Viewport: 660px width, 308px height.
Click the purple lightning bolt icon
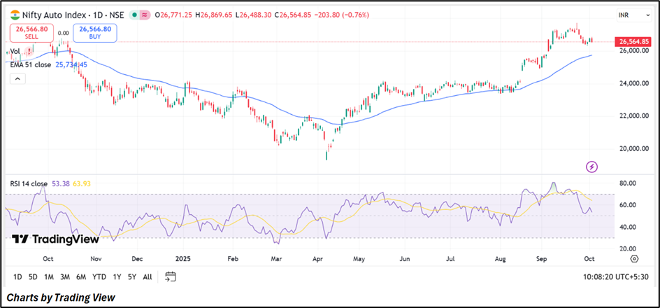[592, 166]
